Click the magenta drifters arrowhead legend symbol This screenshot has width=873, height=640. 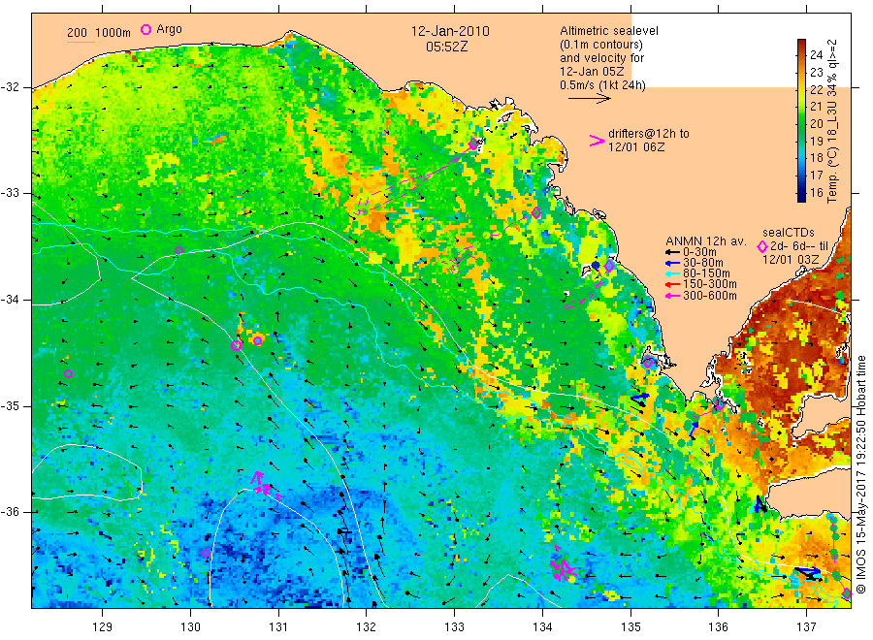pos(597,141)
